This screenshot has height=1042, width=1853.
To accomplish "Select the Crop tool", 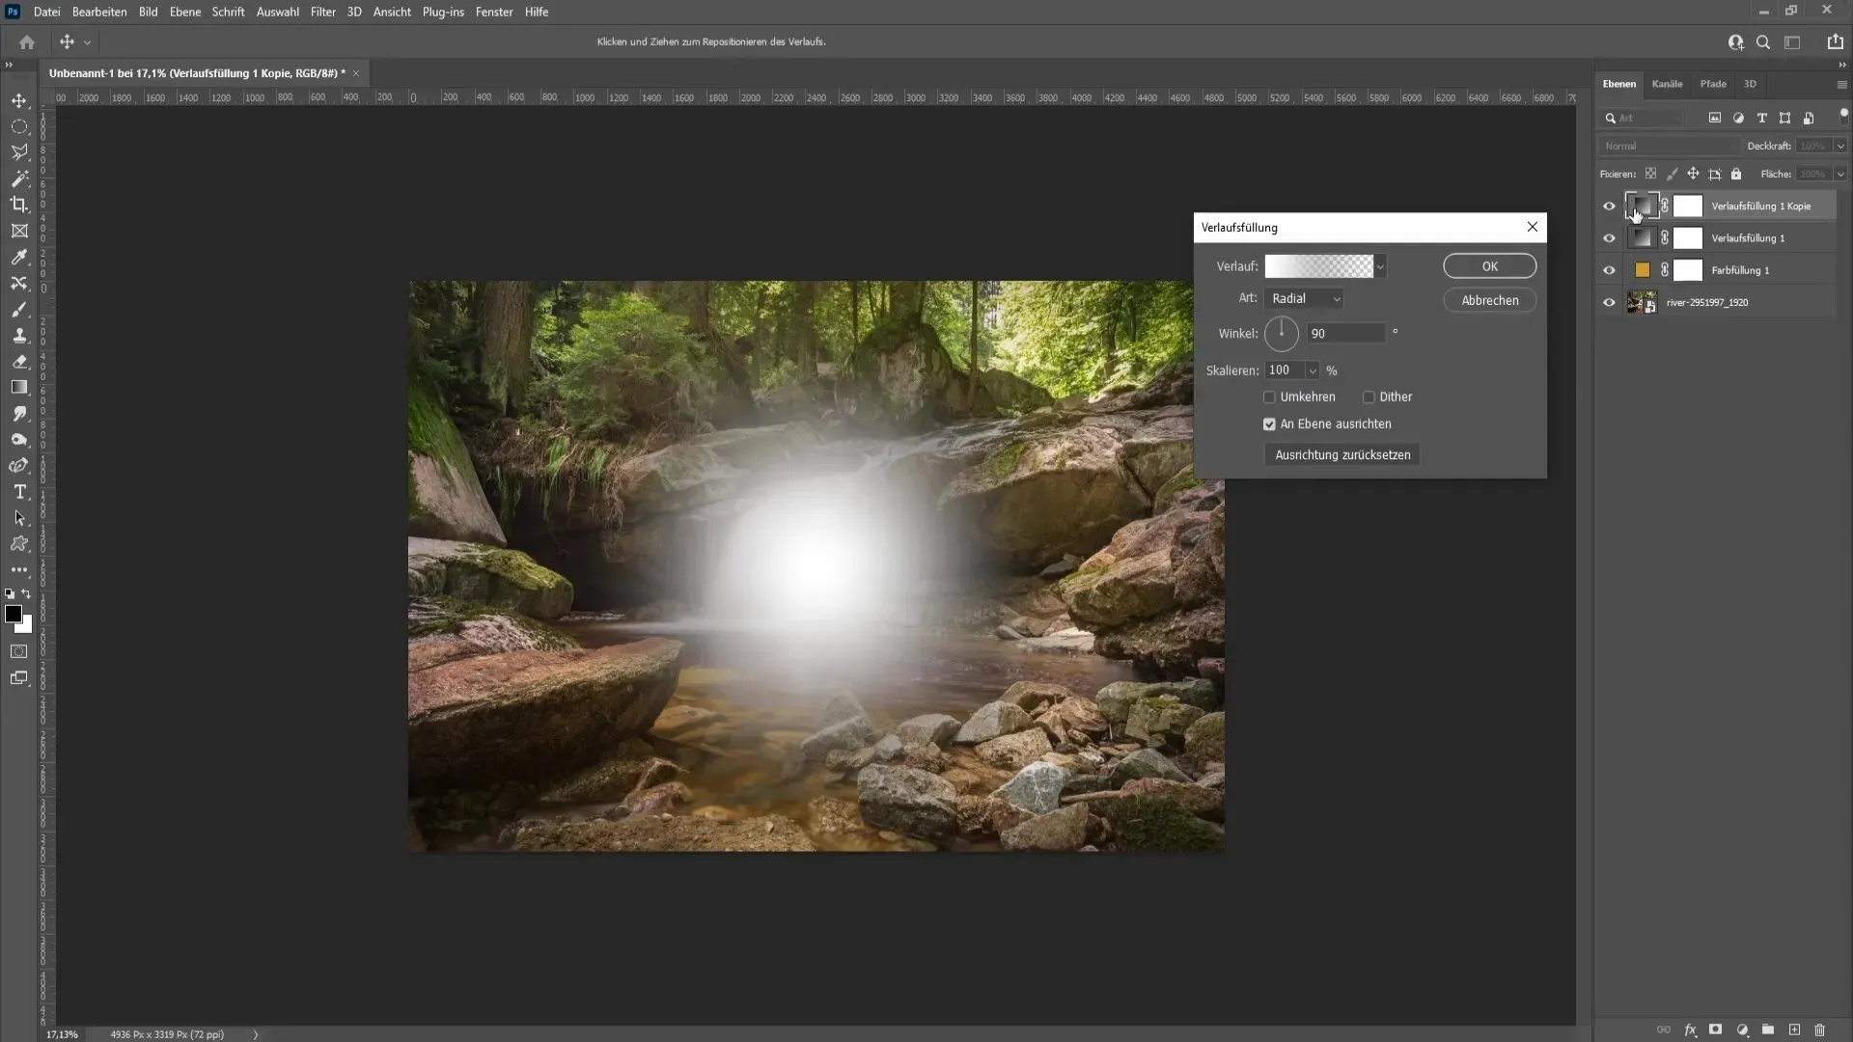I will 19,205.
